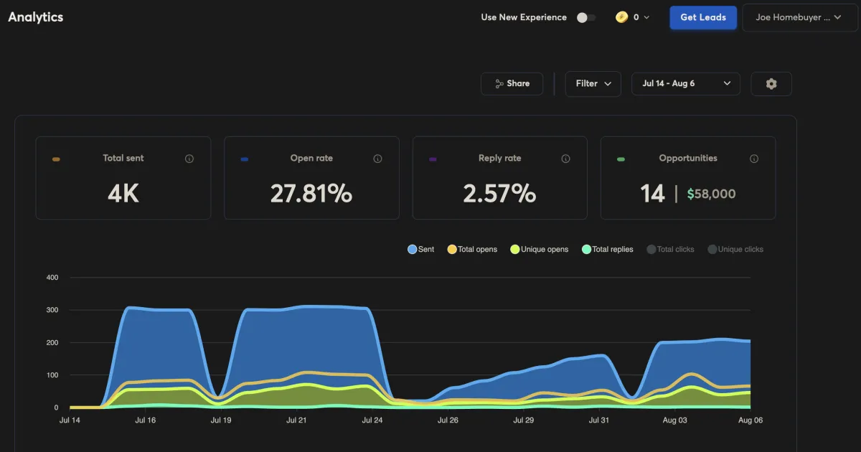The image size is (861, 452).
Task: Click the Aug 03 axis label
Action: click(x=674, y=420)
